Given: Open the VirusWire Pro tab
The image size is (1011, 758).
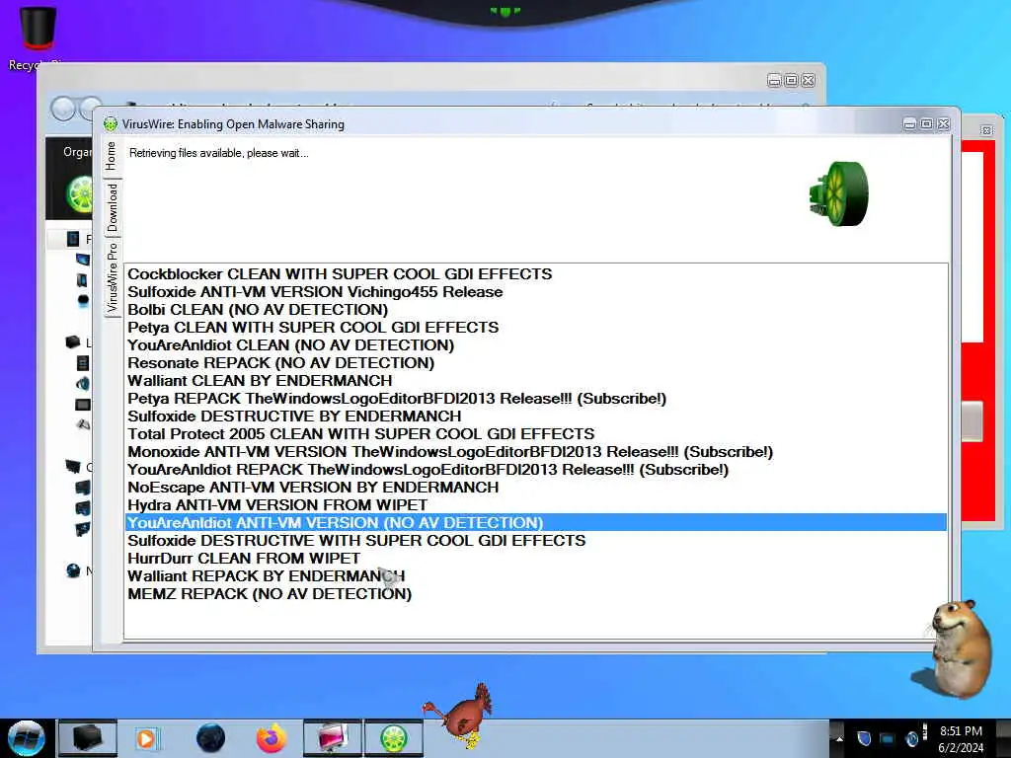Looking at the screenshot, I should click(x=112, y=278).
